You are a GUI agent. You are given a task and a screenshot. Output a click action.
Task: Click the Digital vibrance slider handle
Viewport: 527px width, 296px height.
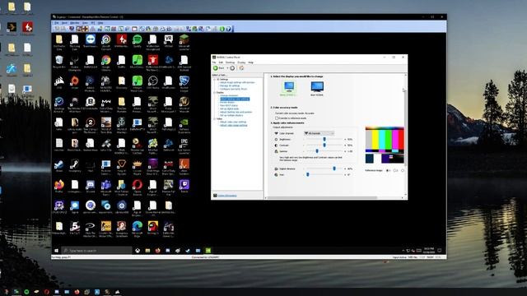click(x=334, y=169)
